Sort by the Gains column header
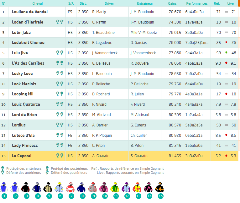The height and width of the screenshot is (203, 240). pyautogui.click(x=172, y=3)
